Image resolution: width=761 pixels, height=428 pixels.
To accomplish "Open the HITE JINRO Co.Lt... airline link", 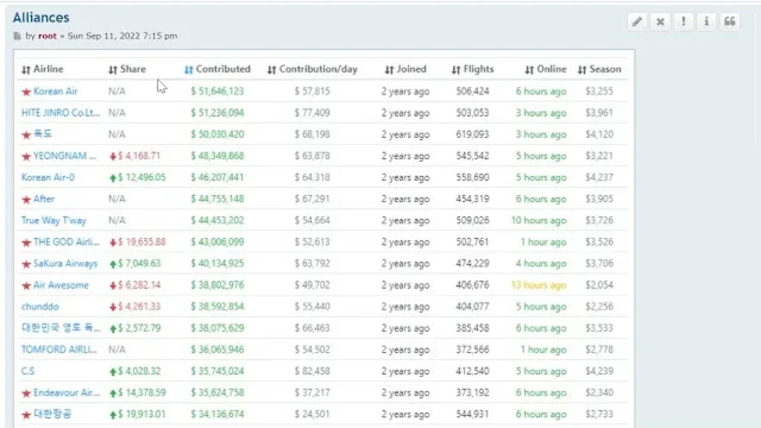I will click(61, 113).
